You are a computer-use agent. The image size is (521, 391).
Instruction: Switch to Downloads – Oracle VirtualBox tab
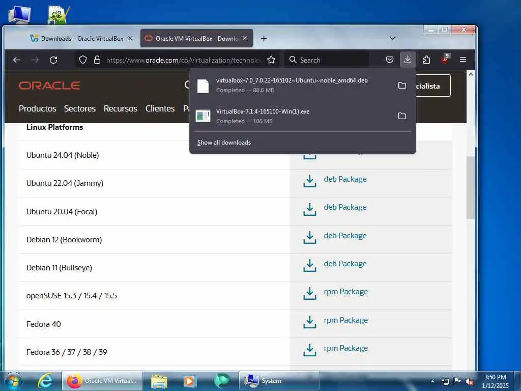pos(82,39)
